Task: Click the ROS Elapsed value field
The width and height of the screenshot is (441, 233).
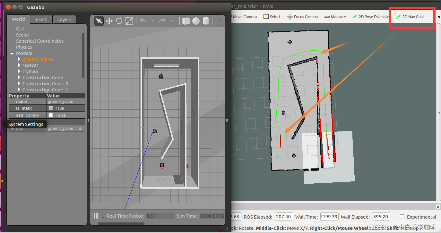Action: pyautogui.click(x=283, y=217)
